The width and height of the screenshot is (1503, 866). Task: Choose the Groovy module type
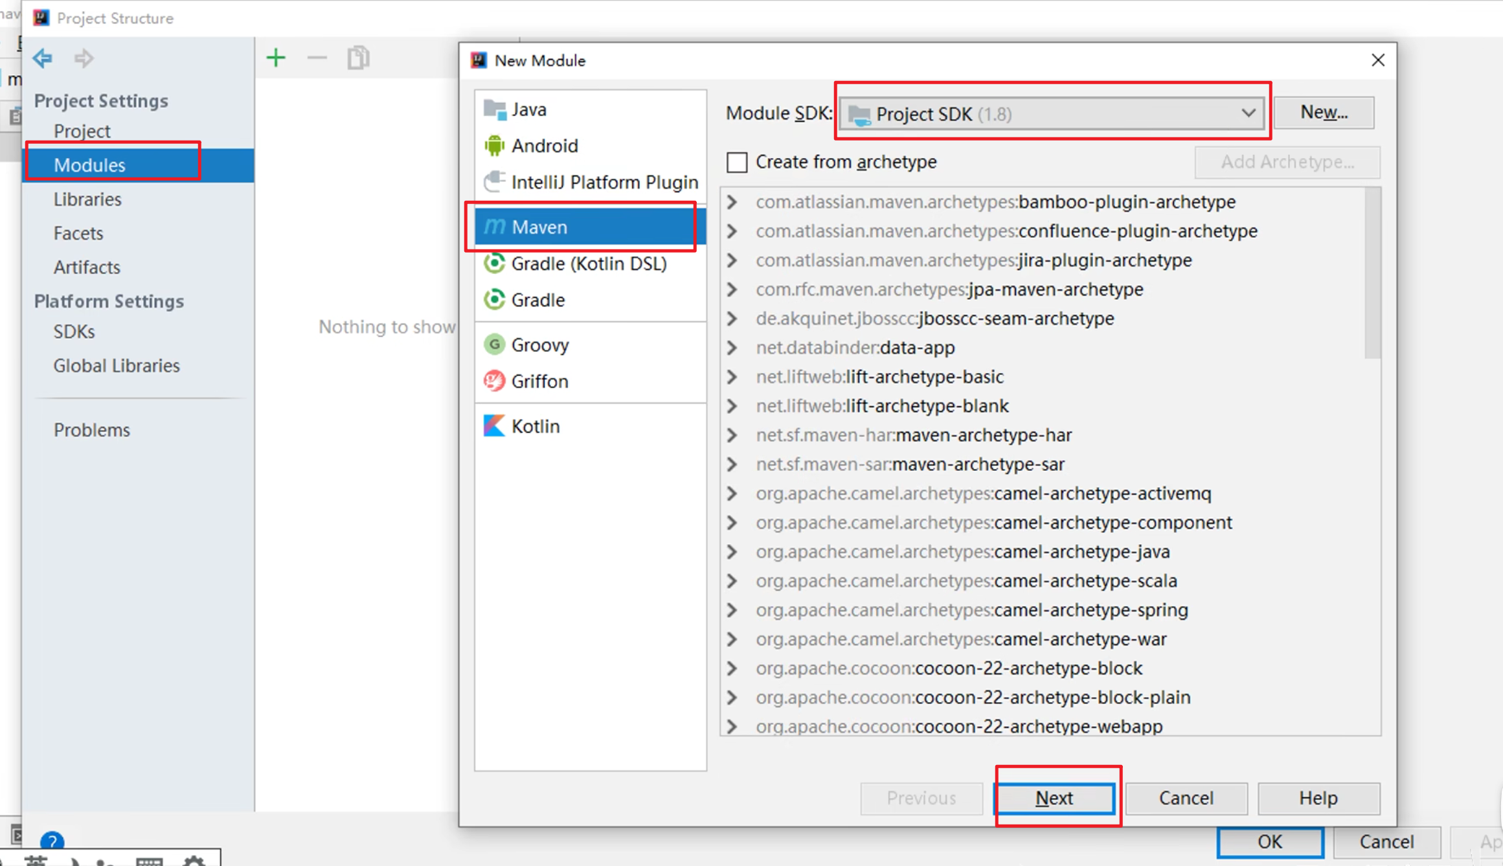pos(539,345)
